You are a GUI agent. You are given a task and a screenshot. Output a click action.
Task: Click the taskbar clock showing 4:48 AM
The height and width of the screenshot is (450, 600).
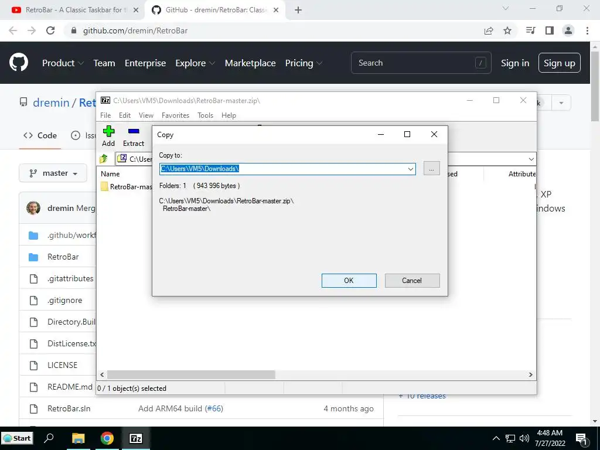[550, 438]
